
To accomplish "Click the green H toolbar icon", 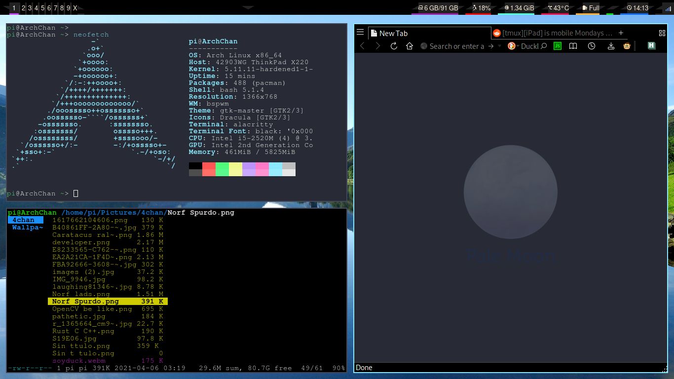I will coord(651,45).
